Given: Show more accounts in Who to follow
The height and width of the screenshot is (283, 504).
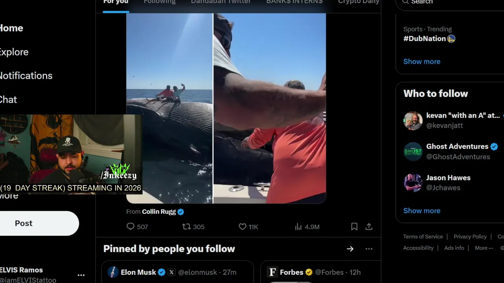Looking at the screenshot, I should [422, 211].
